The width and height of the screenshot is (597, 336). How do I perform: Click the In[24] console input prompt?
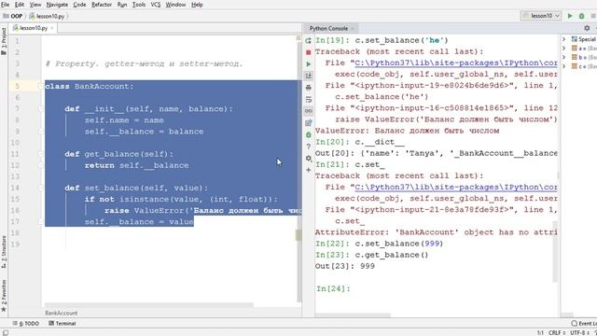333,288
